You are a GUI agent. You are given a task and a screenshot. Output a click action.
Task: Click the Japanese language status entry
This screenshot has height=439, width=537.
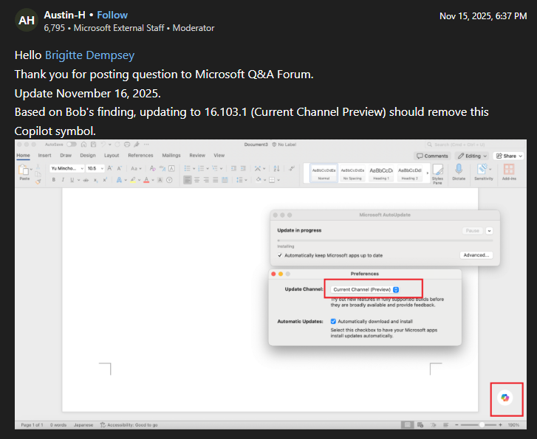pyautogui.click(x=83, y=425)
